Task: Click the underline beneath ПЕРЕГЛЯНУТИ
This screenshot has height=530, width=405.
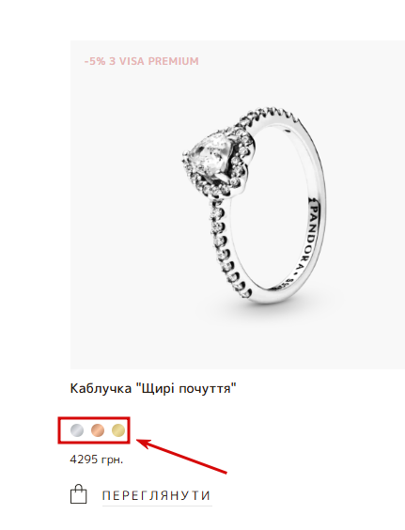Action: 157,506
